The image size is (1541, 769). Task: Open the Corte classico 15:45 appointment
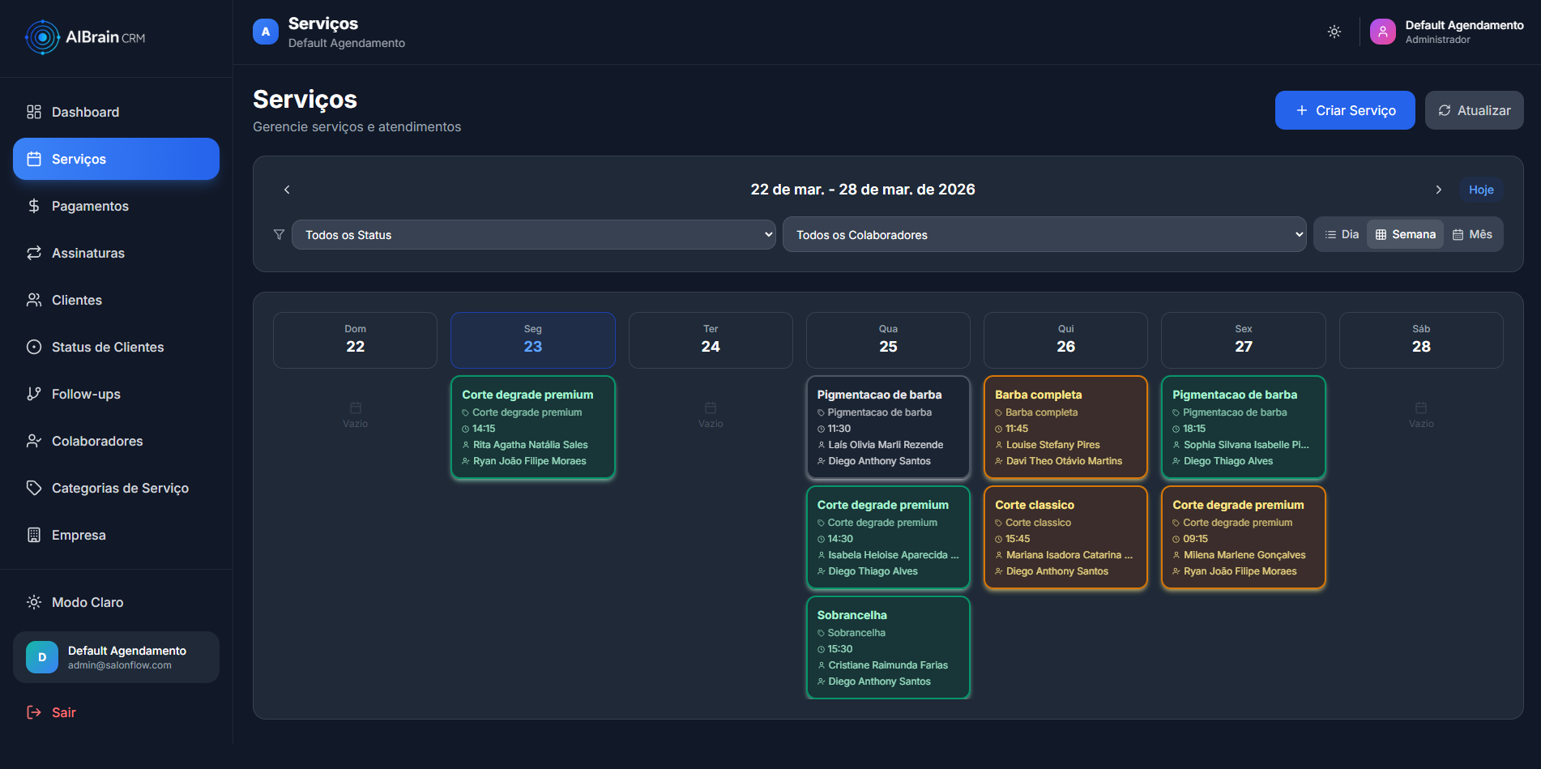(x=1065, y=537)
